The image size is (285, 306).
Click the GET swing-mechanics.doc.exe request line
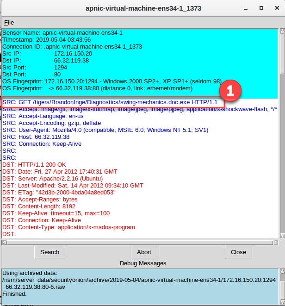coord(110,102)
